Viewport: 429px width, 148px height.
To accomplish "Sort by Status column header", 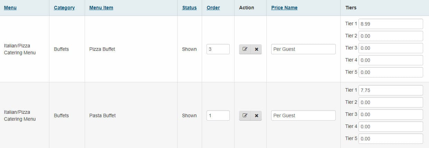I will pyautogui.click(x=189, y=8).
